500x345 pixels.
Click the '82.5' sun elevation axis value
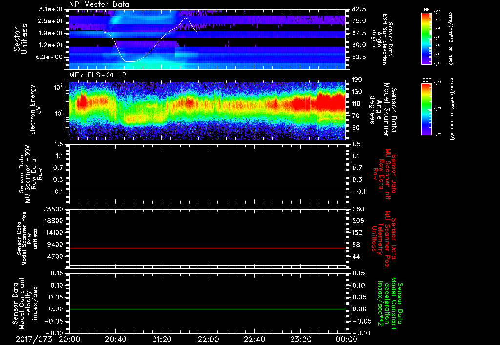pos(359,9)
